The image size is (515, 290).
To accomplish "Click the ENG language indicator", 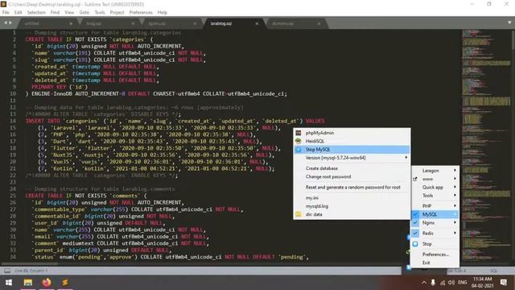I will (x=463, y=283).
